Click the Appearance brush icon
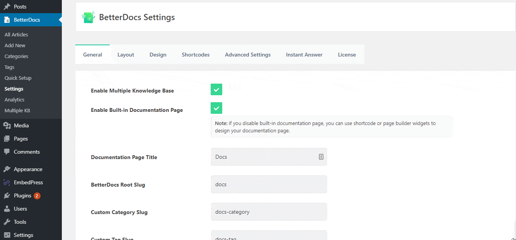The image size is (516, 240). pyautogui.click(x=7, y=169)
